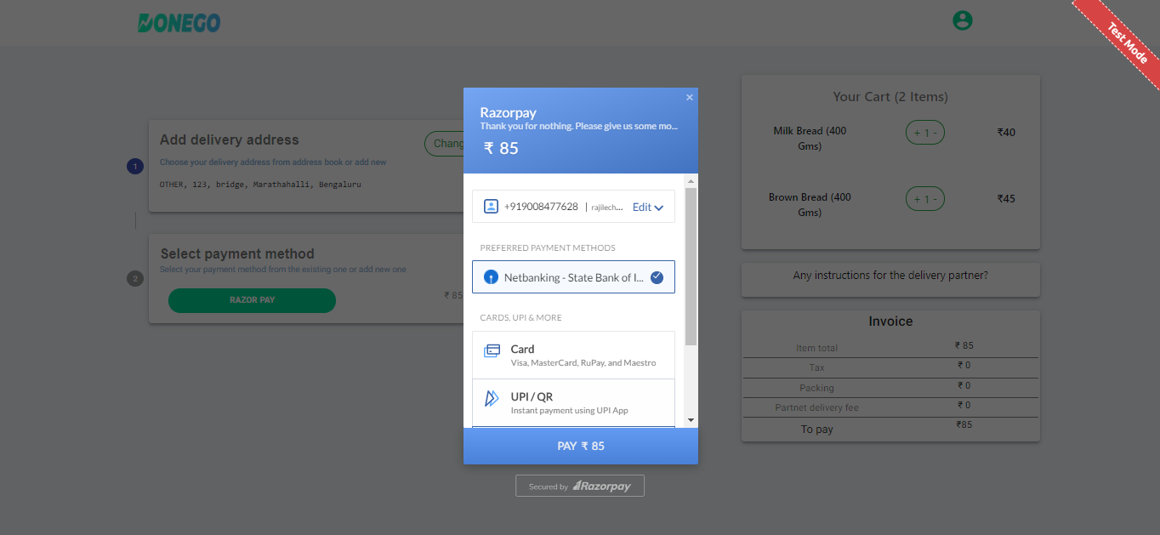Select Netbanking - State Bank of India
1160x535 pixels.
573,277
